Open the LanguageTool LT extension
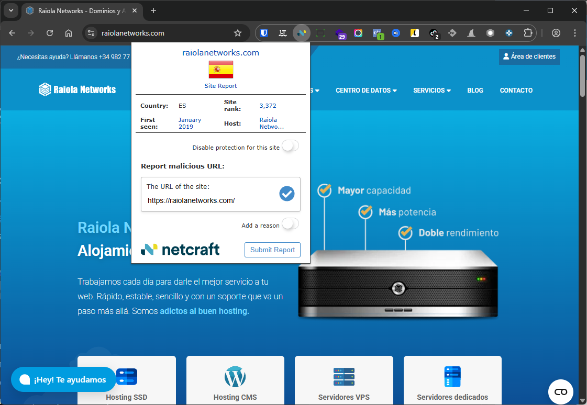This screenshot has height=405, width=587. point(283,33)
